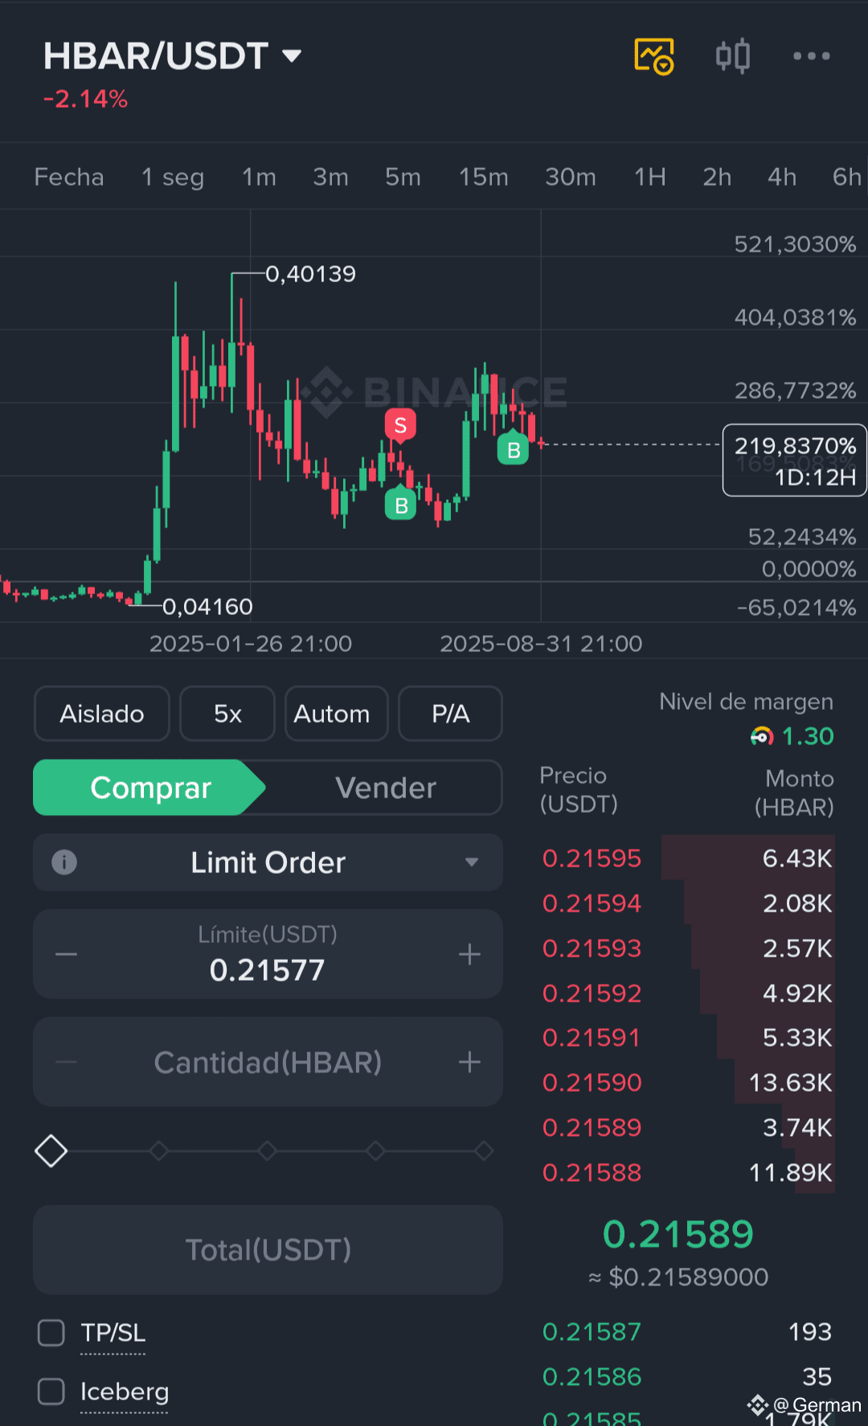Click the lower green B buy marker
The image size is (868, 1426).
[x=401, y=504]
